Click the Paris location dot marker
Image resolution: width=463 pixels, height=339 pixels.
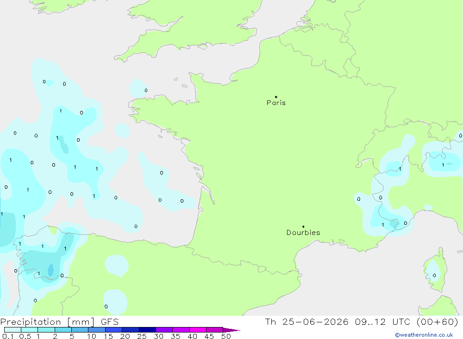[x=276, y=97]
